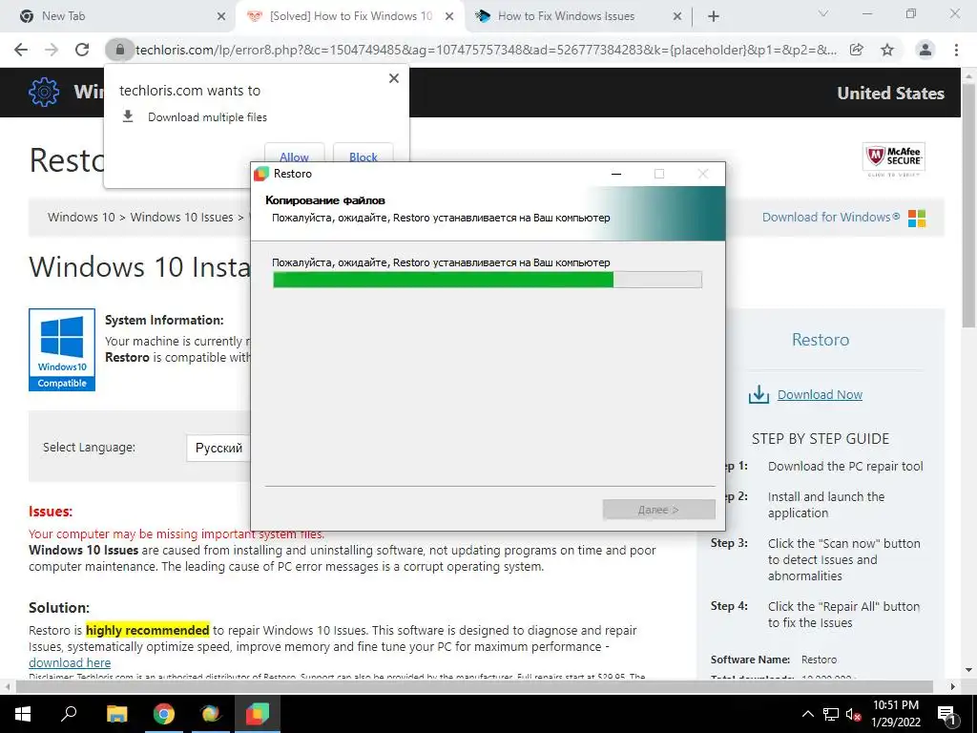Open taskbar search

tap(69, 714)
